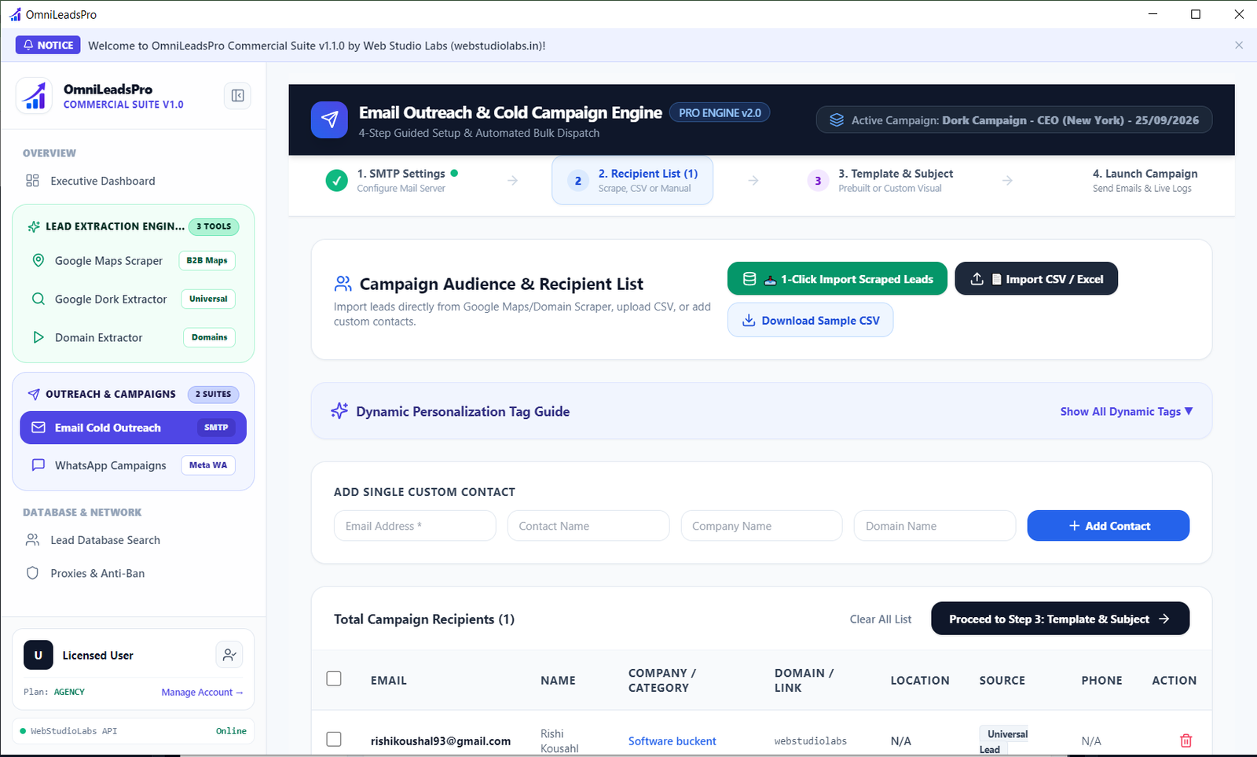This screenshot has width=1257, height=757.
Task: Click the layers icon beside Active Campaign
Action: 837,120
